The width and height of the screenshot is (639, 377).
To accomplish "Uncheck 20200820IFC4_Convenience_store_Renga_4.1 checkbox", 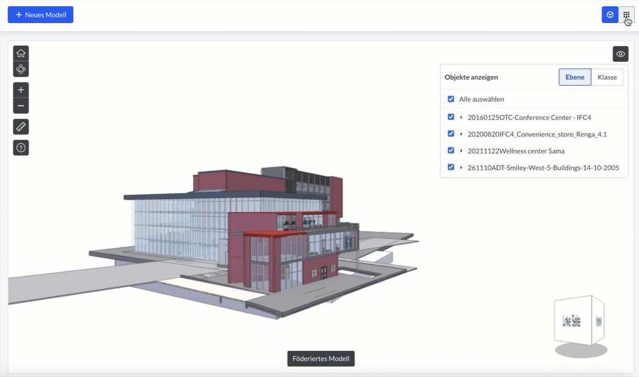I will pos(451,134).
